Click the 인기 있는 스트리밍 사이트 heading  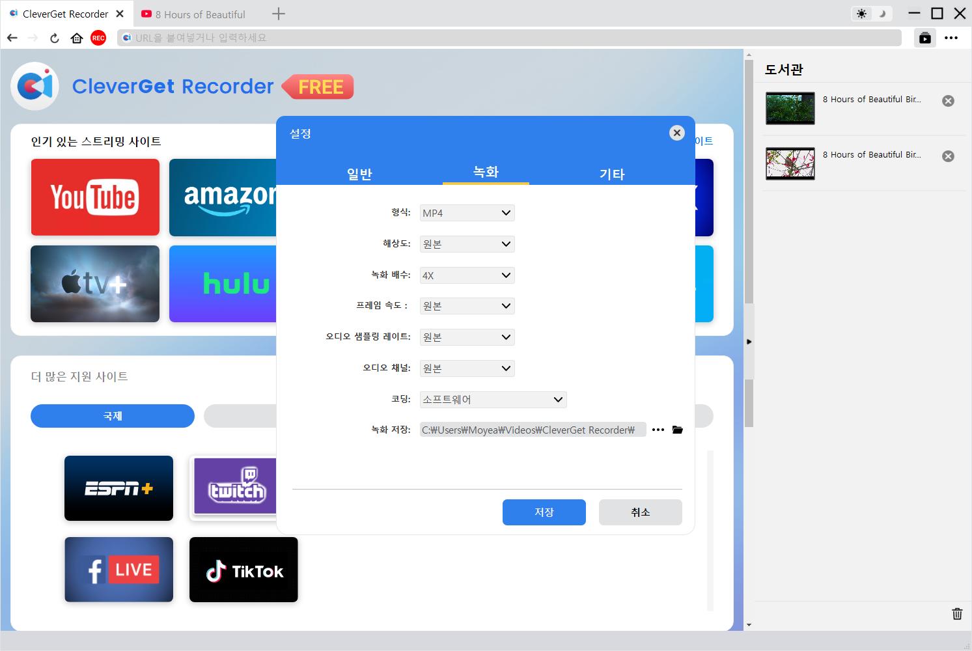pos(96,141)
